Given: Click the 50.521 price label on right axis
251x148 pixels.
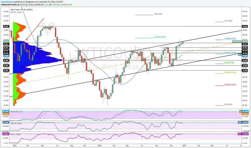Looking at the screenshot, I should point(245,48).
